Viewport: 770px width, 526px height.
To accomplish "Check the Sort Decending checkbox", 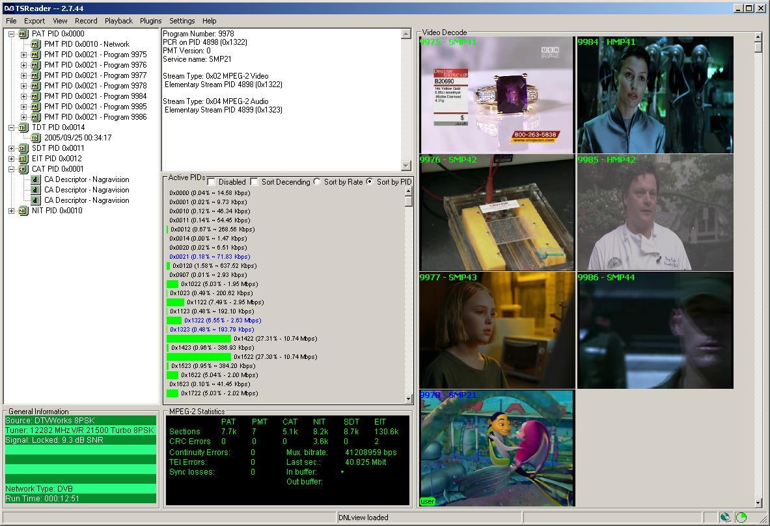I will (254, 182).
